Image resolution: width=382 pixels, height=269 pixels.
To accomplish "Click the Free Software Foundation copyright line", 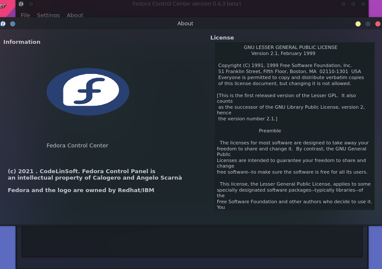I will pyautogui.click(x=285, y=65).
